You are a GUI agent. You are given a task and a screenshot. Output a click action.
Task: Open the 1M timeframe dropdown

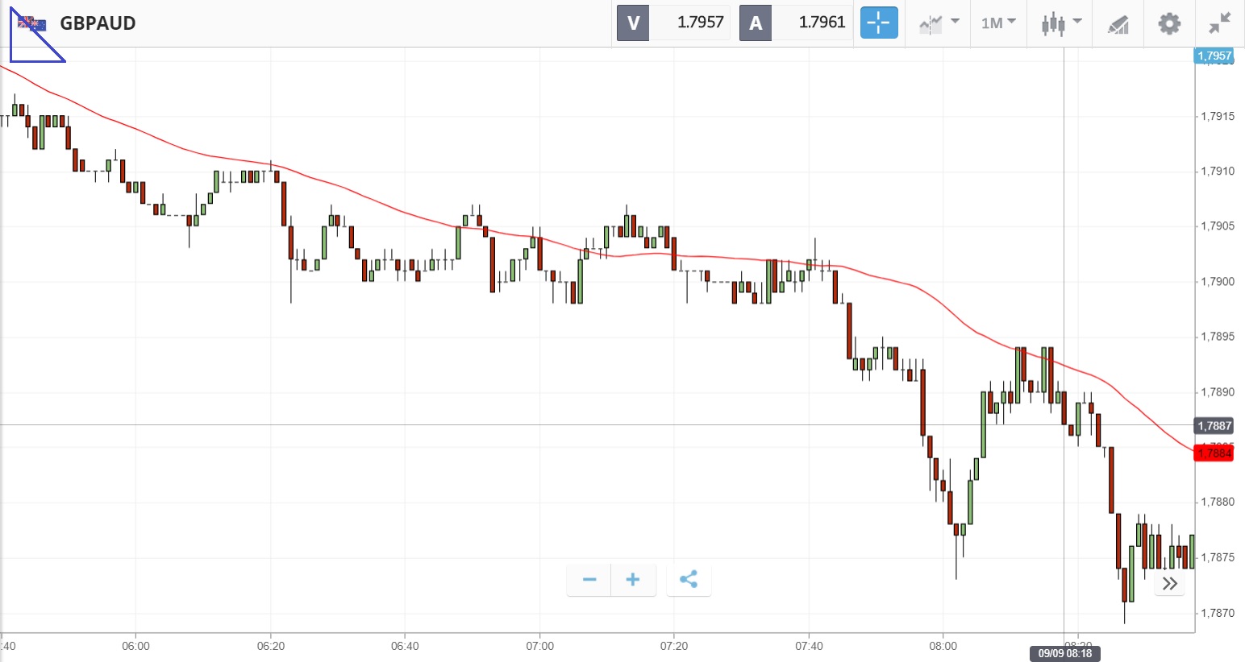[x=998, y=23]
